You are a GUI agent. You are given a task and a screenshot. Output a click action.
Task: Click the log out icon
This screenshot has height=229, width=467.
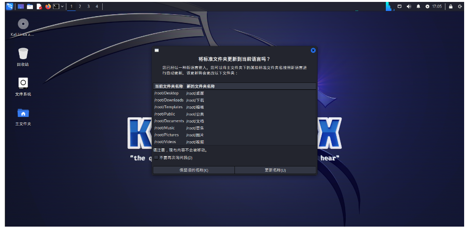point(459,6)
